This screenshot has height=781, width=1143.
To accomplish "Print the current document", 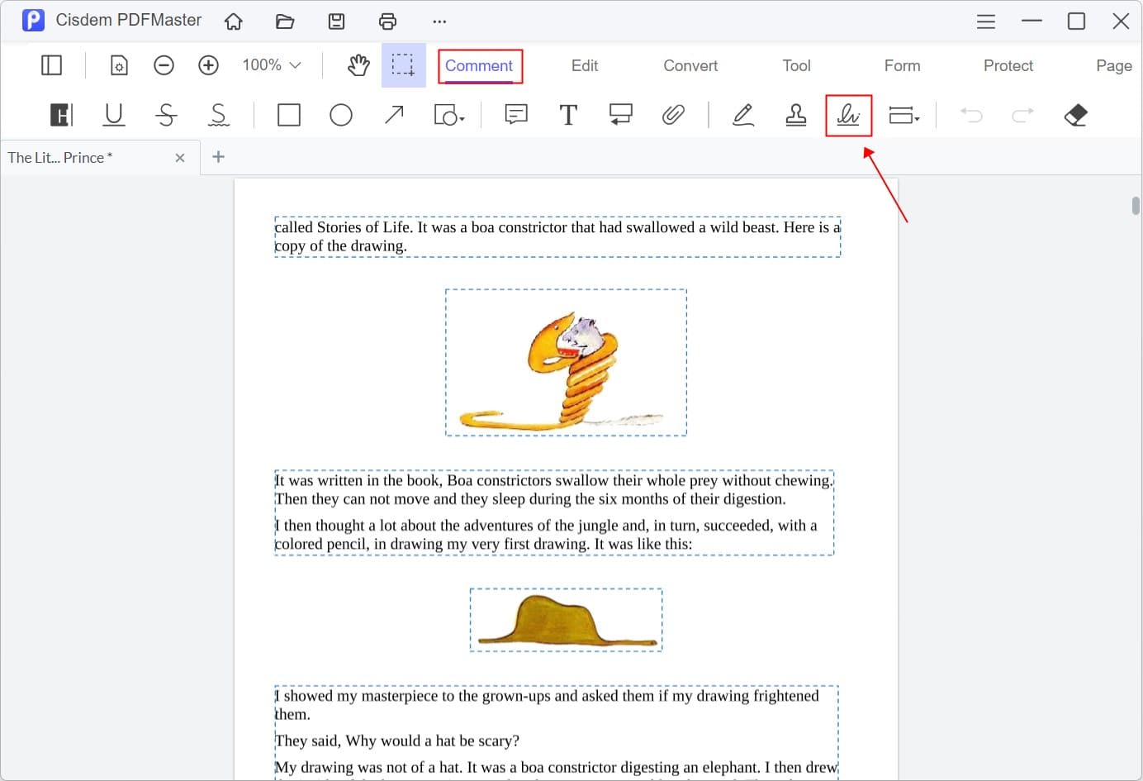I will coord(387,21).
